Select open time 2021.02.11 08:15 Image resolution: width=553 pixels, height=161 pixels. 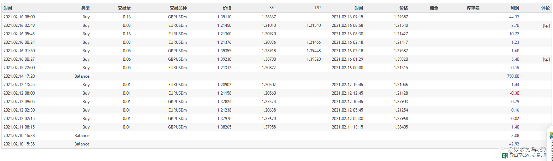pyautogui.click(x=19, y=127)
